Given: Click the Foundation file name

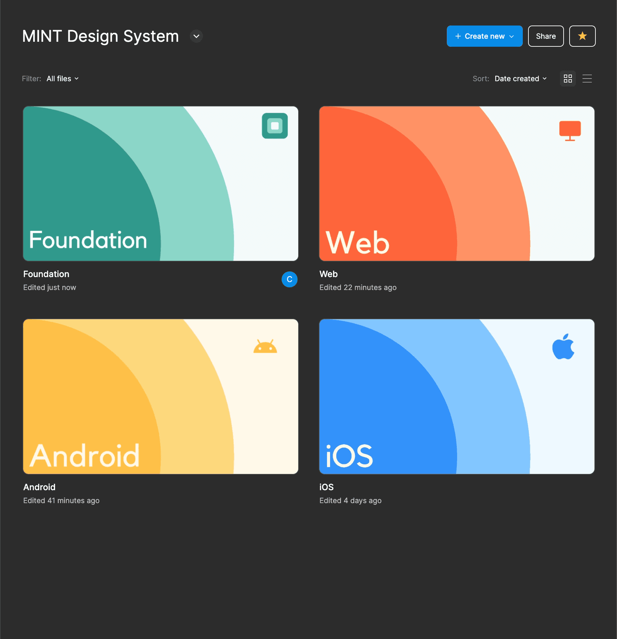Looking at the screenshot, I should [x=46, y=274].
